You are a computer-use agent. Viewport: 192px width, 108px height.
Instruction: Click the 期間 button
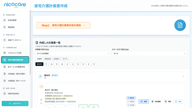pyautogui.click(x=178, y=101)
